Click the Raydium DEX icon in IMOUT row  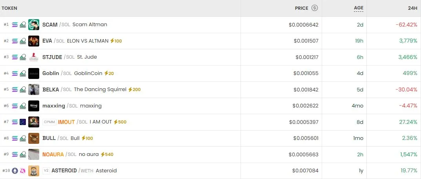(23, 122)
